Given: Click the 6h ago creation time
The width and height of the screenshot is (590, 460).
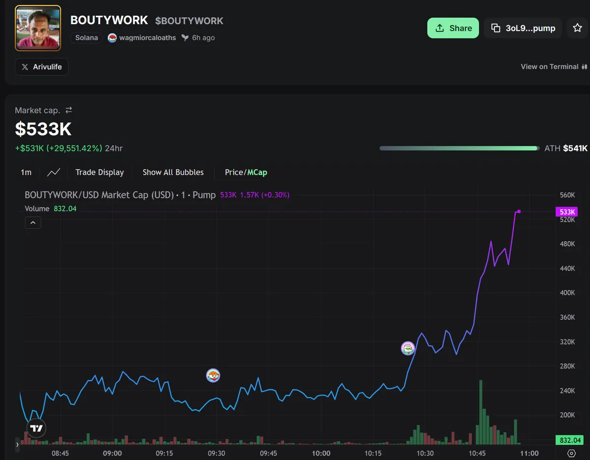Looking at the screenshot, I should [x=203, y=38].
